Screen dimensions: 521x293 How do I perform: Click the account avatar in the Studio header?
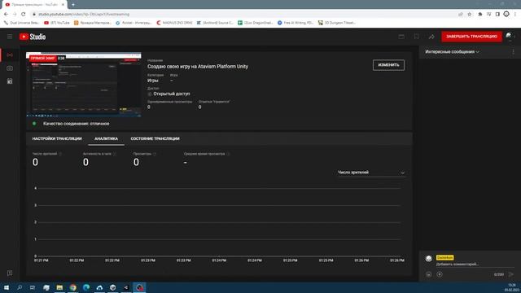pos(509,36)
